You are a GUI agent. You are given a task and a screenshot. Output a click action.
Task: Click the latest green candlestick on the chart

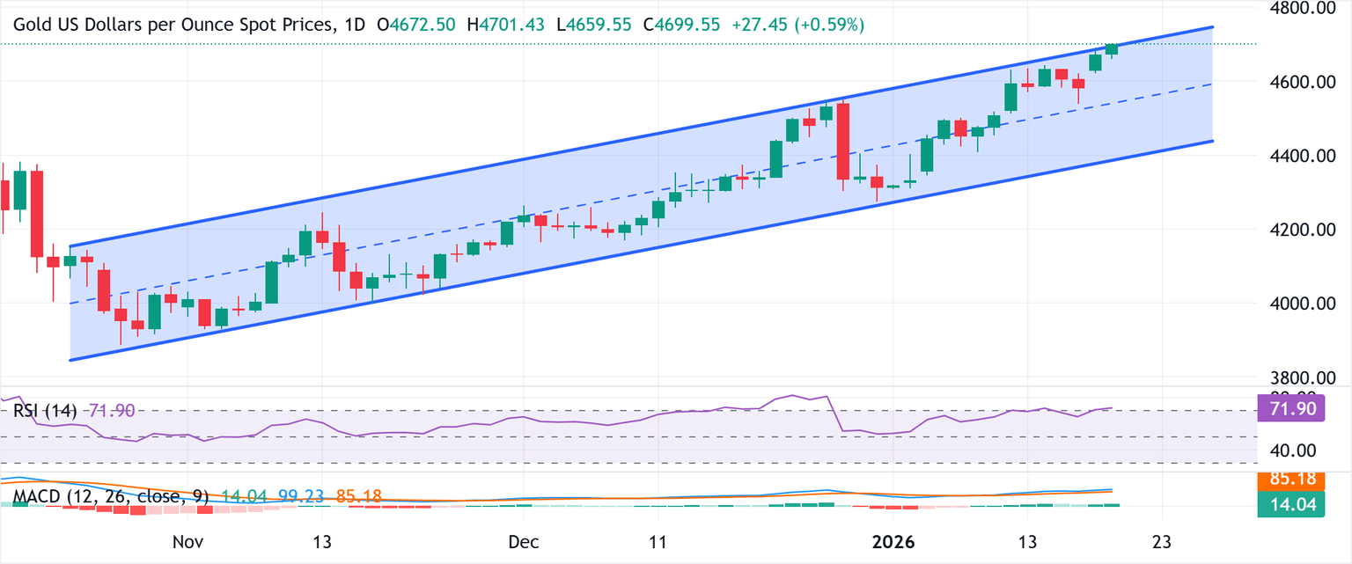pyautogui.click(x=1111, y=48)
